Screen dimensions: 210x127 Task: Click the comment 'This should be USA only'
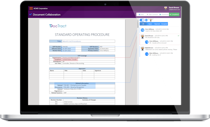click(x=152, y=38)
